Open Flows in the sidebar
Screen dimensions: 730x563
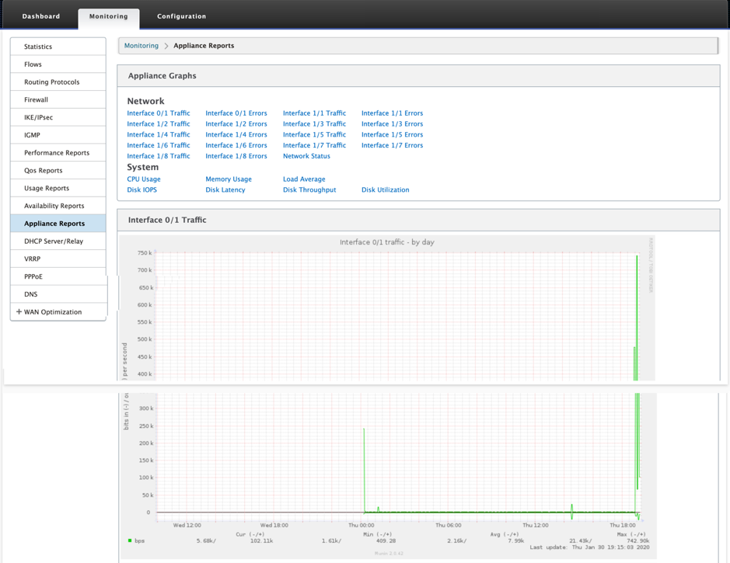tap(58, 64)
